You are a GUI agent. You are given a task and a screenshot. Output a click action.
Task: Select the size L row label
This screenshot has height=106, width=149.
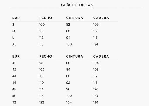pyautogui.click(x=13, y=38)
